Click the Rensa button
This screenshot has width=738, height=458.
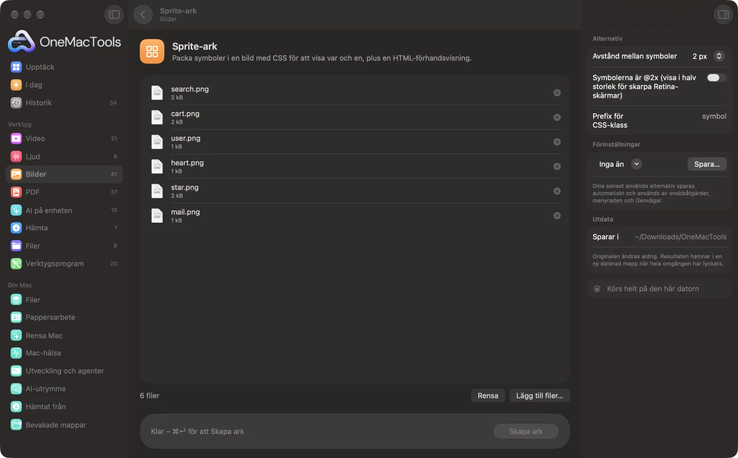(488, 395)
